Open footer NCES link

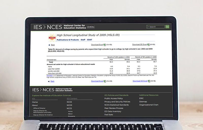click(x=69, y=108)
